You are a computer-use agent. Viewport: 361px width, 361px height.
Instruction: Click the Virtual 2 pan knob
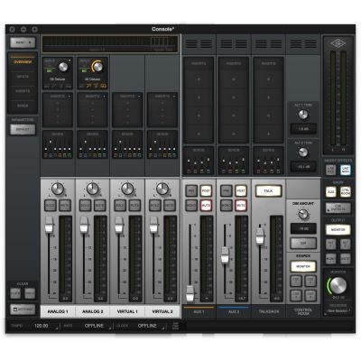pos(162,189)
